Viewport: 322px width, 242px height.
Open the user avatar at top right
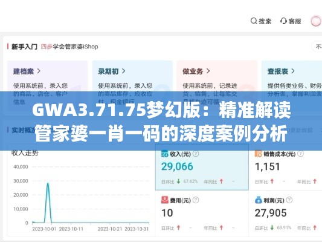click(x=316, y=21)
